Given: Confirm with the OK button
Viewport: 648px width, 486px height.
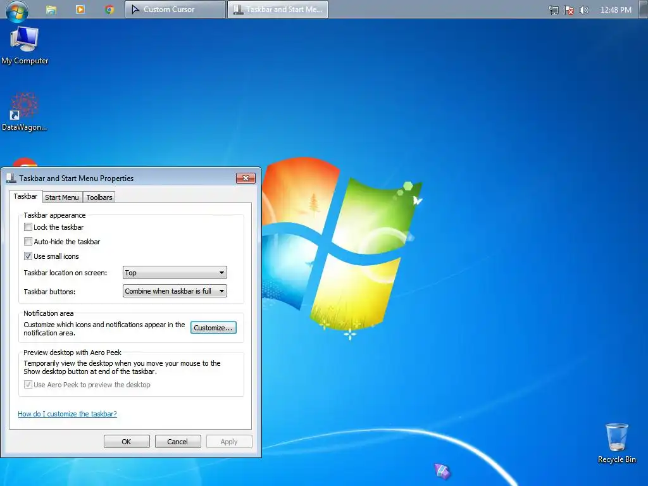Looking at the screenshot, I should tap(127, 441).
